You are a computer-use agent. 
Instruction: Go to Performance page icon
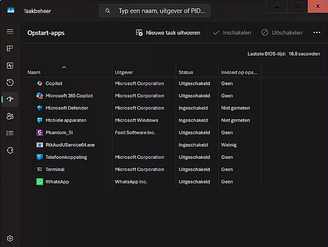[10, 65]
